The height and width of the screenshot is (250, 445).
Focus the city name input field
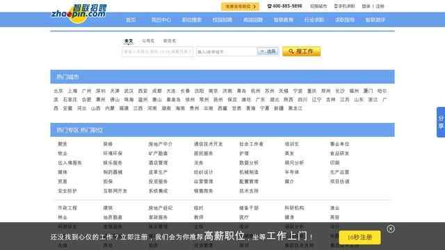pos(227,52)
